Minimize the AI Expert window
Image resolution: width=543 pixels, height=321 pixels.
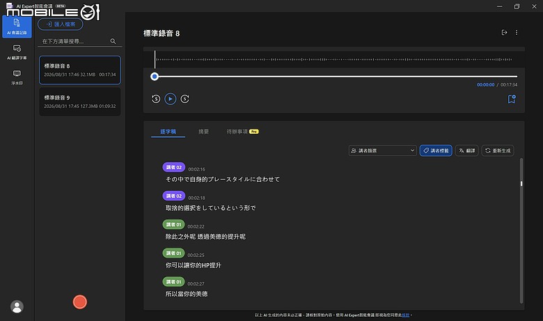click(x=499, y=6)
